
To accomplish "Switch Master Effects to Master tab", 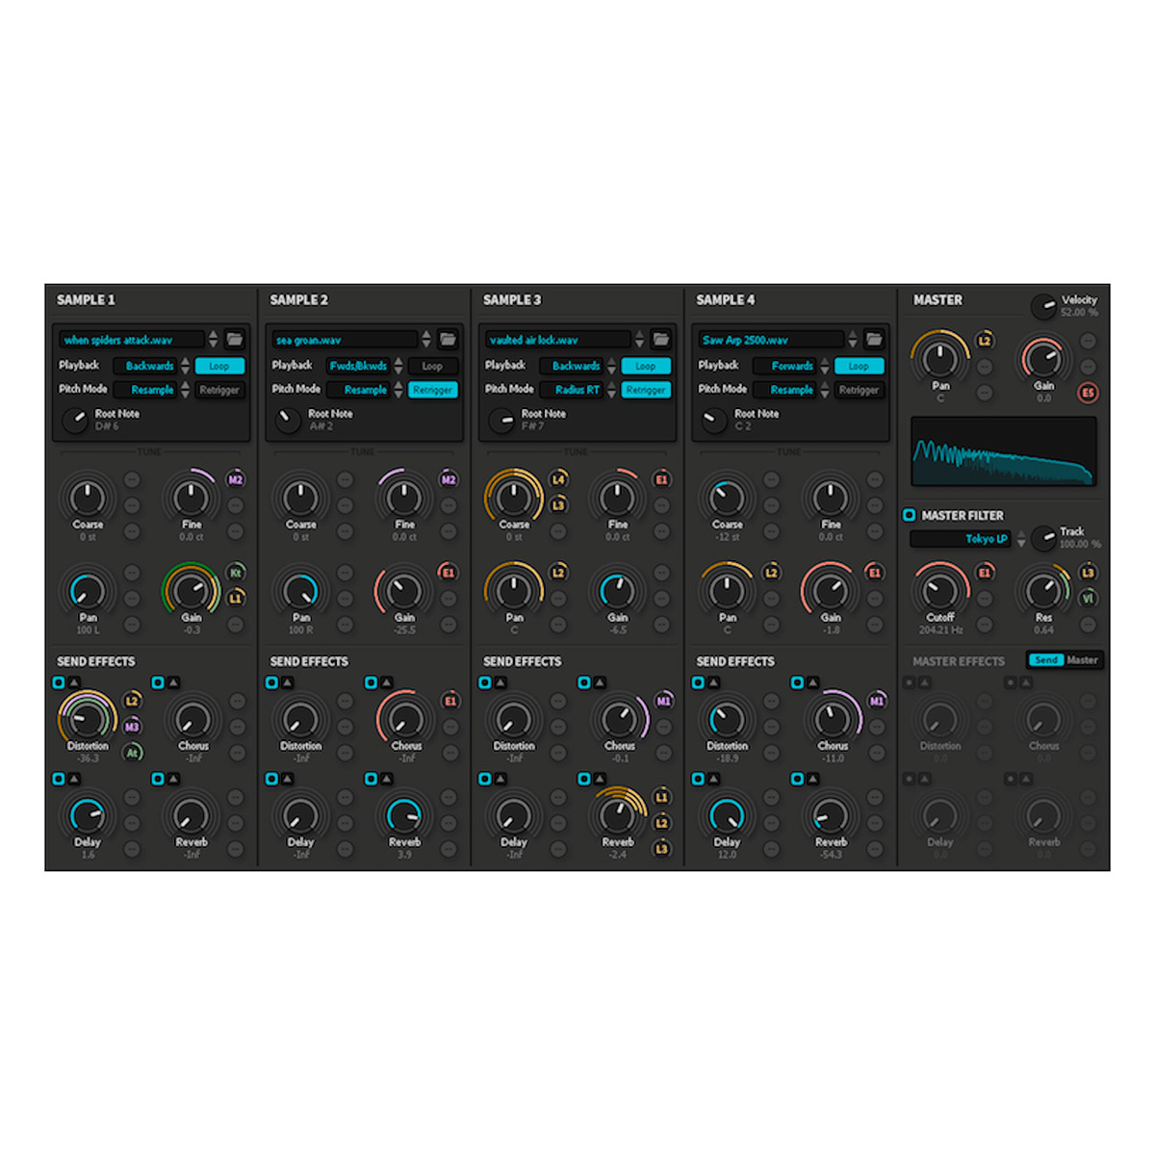I will pyautogui.click(x=1082, y=660).
